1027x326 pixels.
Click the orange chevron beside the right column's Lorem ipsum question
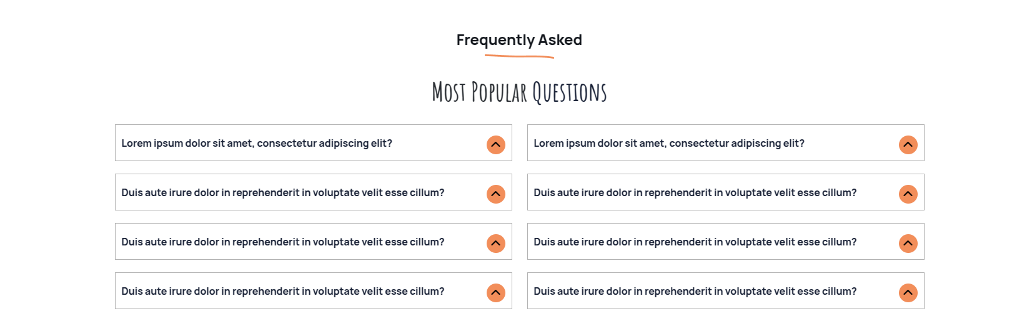908,145
